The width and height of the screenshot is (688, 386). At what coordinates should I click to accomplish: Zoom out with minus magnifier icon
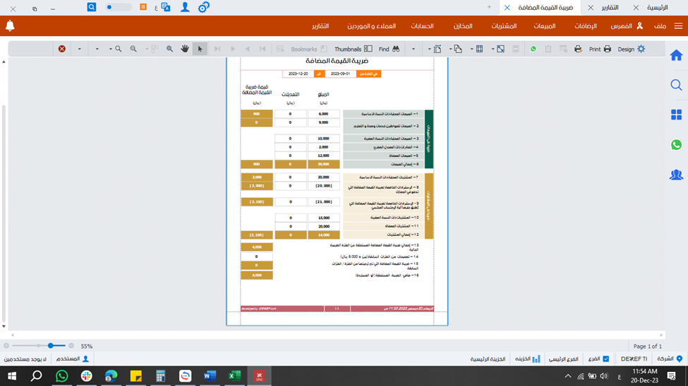point(133,49)
